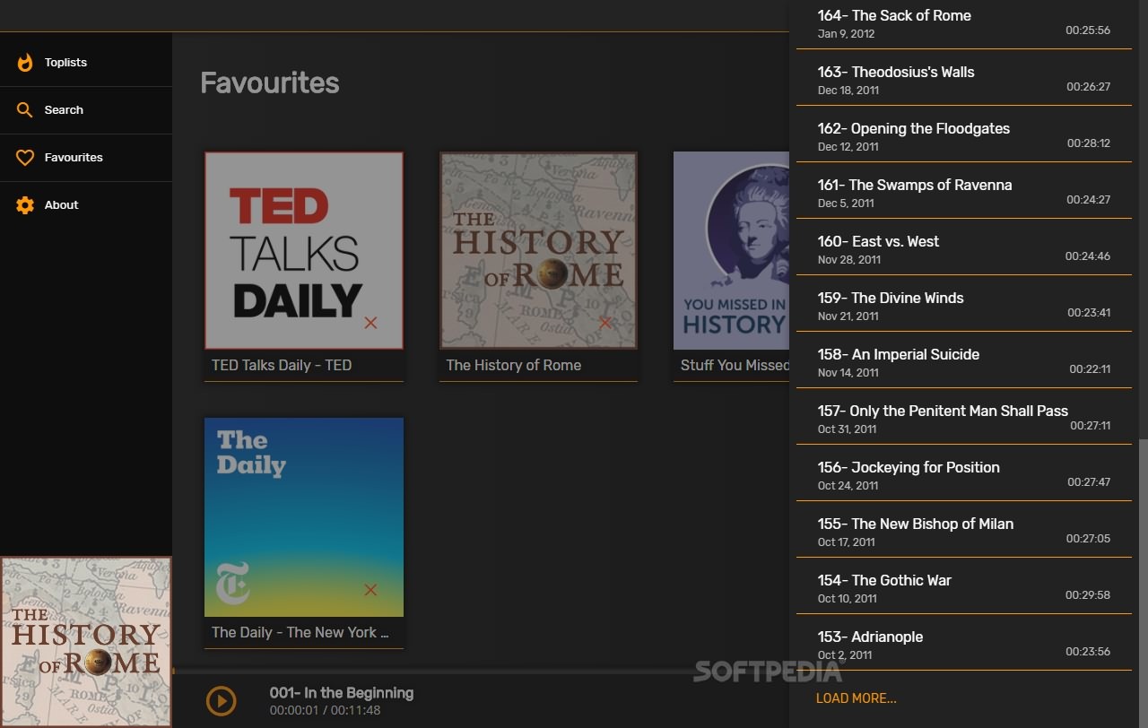Click the elapsed time 00:00:01 / 00:11:48
The height and width of the screenshot is (728, 1148).
325,710
